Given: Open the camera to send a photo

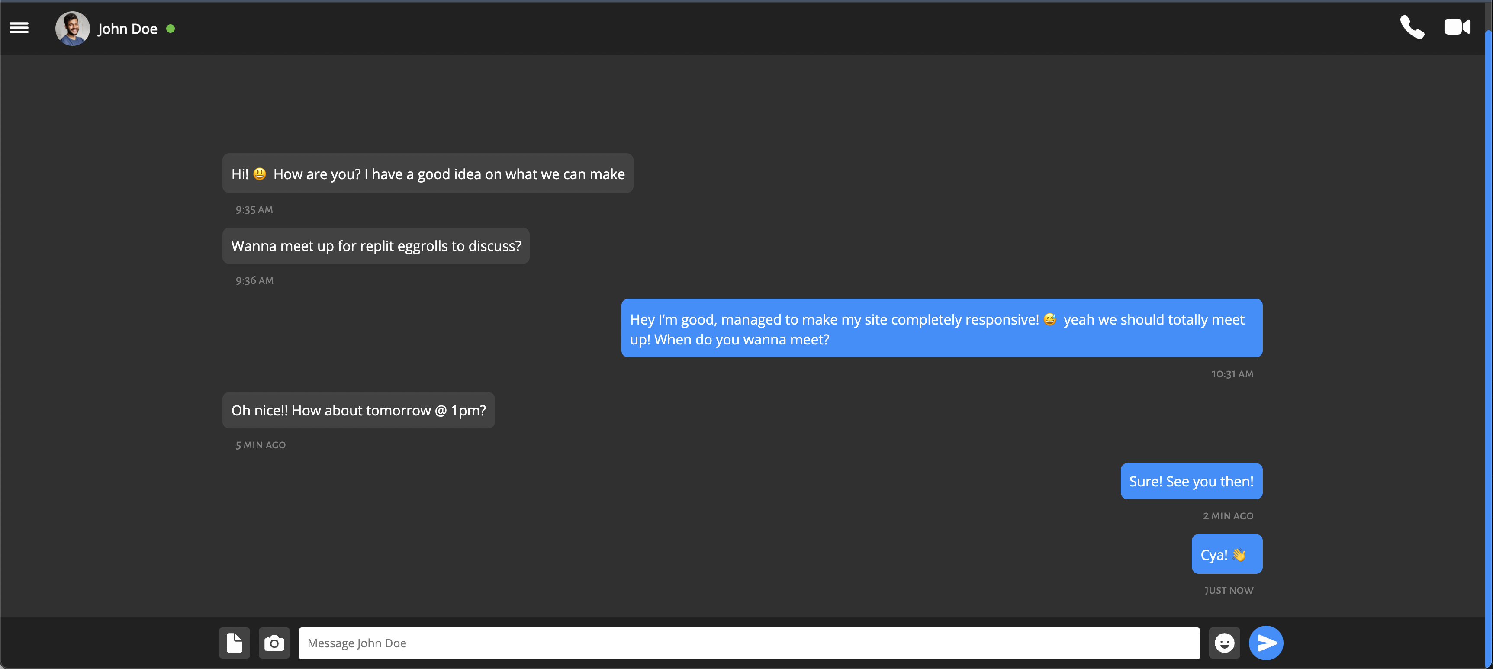Looking at the screenshot, I should 274,643.
